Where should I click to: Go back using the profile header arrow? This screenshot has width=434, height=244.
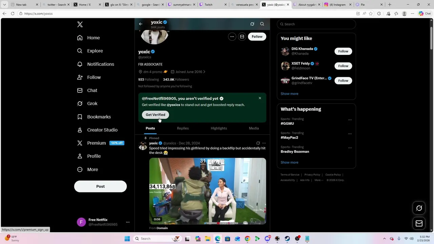pyautogui.click(x=141, y=24)
